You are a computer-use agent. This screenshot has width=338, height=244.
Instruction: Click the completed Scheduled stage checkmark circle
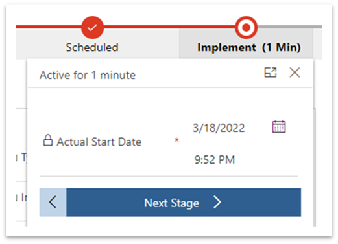pyautogui.click(x=92, y=27)
